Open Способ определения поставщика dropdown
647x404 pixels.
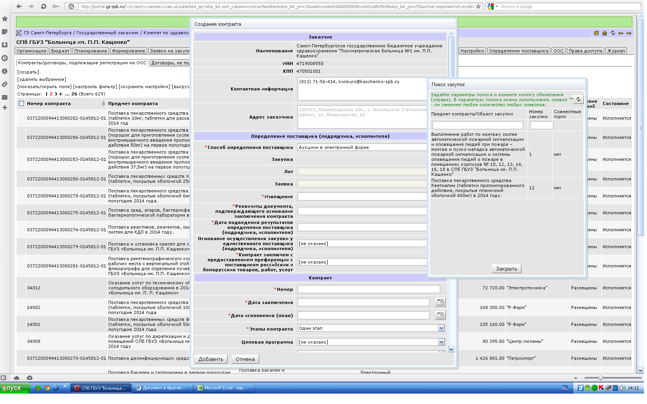pyautogui.click(x=362, y=147)
